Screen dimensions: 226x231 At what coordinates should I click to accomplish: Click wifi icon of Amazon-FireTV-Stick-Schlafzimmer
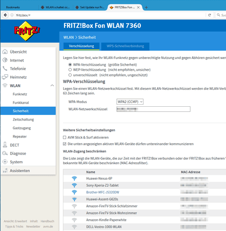[x=74, y=206]
